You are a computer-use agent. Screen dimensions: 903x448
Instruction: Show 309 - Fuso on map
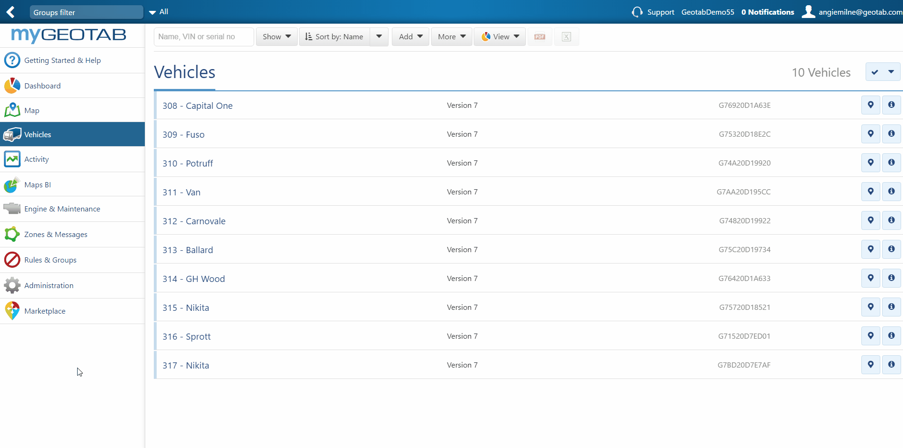[x=871, y=134]
